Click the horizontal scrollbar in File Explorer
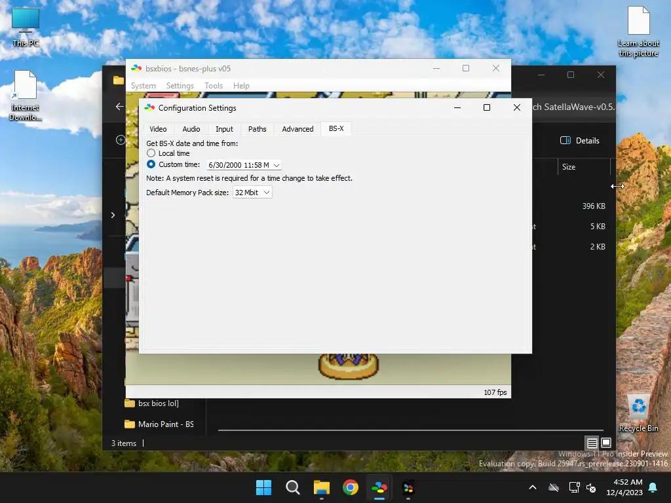671x503 pixels. (410, 430)
